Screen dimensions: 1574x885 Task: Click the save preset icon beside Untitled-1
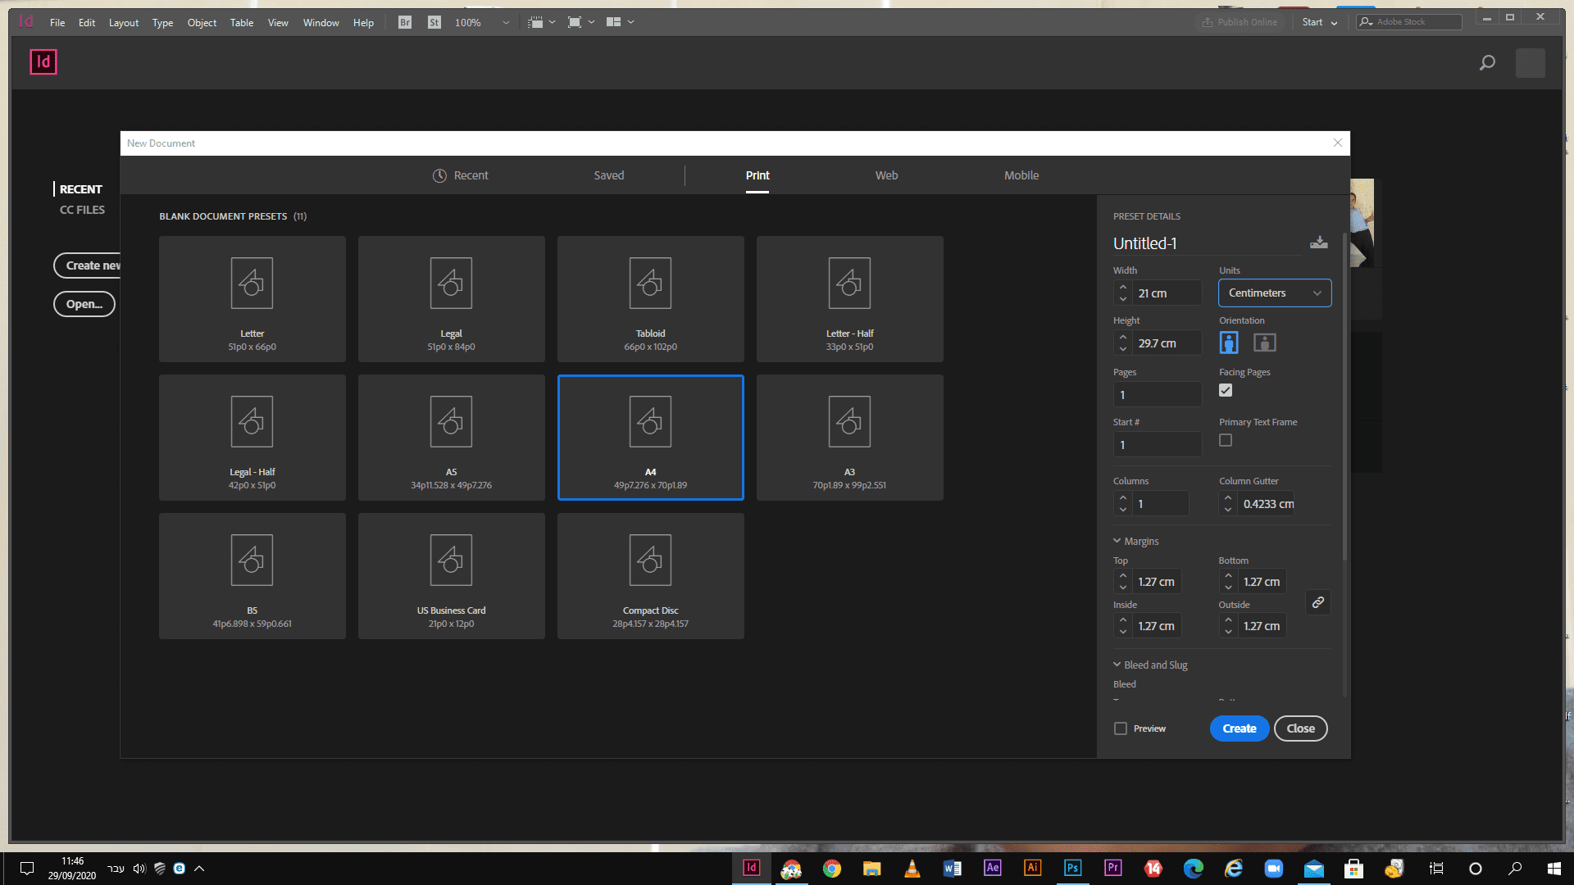(1318, 243)
